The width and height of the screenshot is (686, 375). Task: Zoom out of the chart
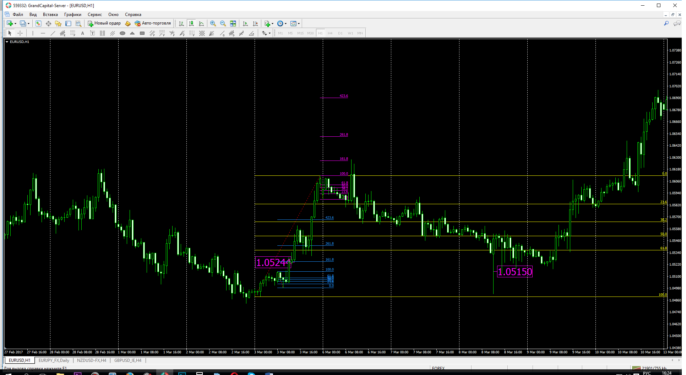pos(223,23)
